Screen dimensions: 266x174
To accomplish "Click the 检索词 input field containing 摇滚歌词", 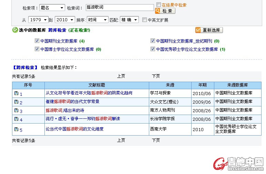I will [120, 8].
